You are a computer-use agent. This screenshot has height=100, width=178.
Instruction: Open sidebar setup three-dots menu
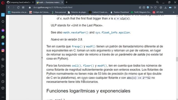[3, 97]
